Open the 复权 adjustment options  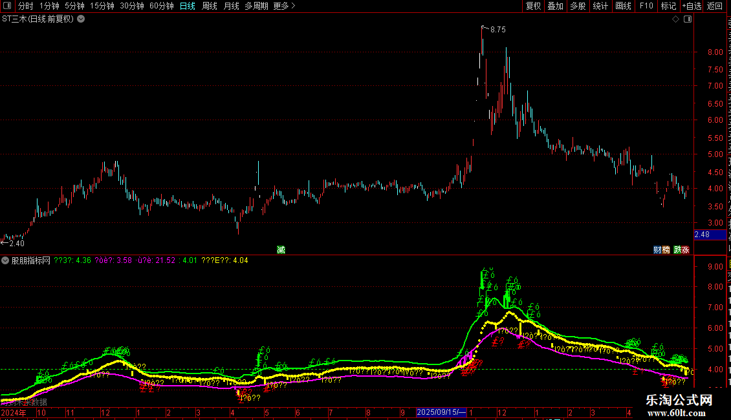[533, 6]
